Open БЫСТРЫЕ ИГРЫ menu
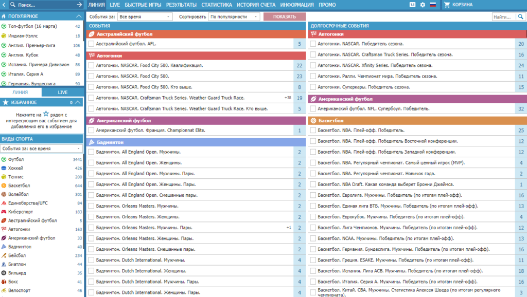This screenshot has width=527, height=297. (143, 5)
